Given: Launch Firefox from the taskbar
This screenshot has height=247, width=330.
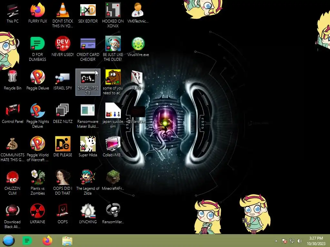Looking at the screenshot, I should 47,241.
